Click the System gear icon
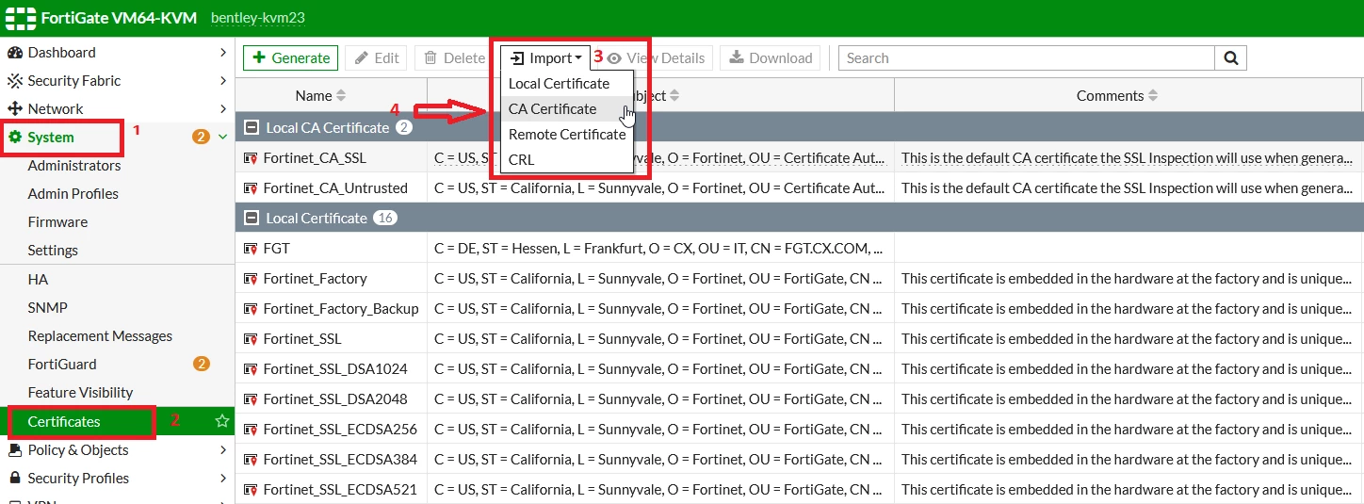The image size is (1364, 504). 15,138
